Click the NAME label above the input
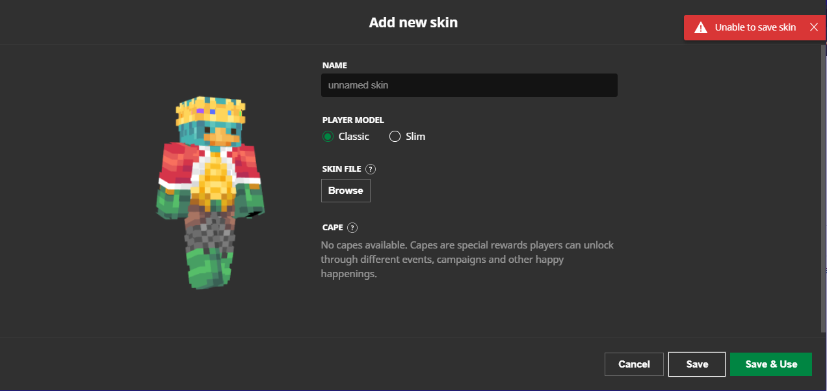This screenshot has height=391, width=827. (335, 66)
